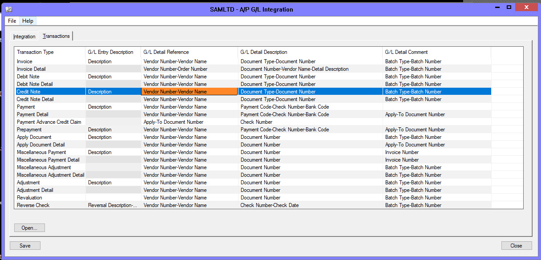
Task: Click Prepayment's Apply-To Document Number comment cell
Action: (x=436, y=130)
